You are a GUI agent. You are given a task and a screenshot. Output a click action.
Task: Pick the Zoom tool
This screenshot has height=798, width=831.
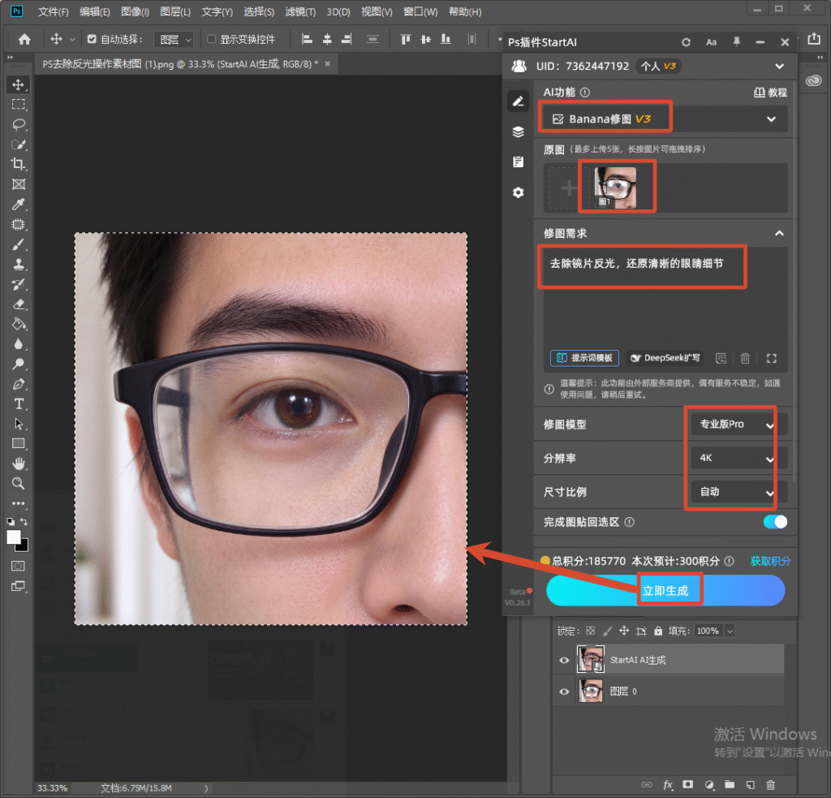point(19,484)
